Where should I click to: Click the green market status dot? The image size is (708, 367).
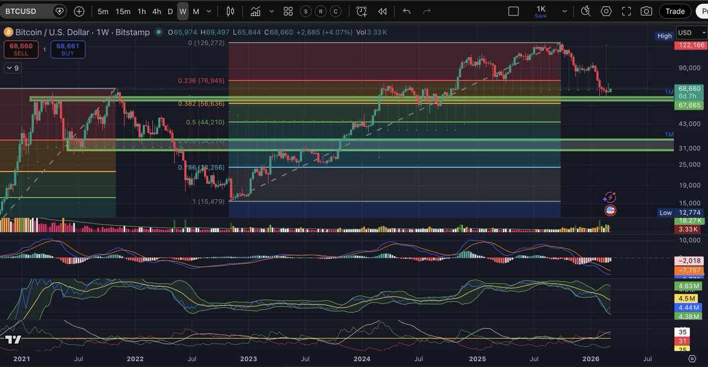coord(159,32)
